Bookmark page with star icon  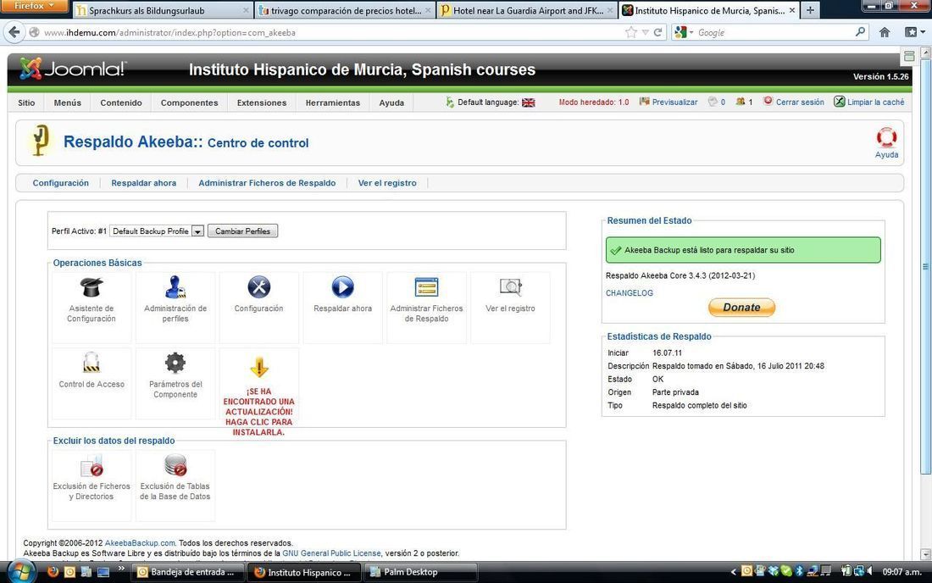tap(630, 33)
